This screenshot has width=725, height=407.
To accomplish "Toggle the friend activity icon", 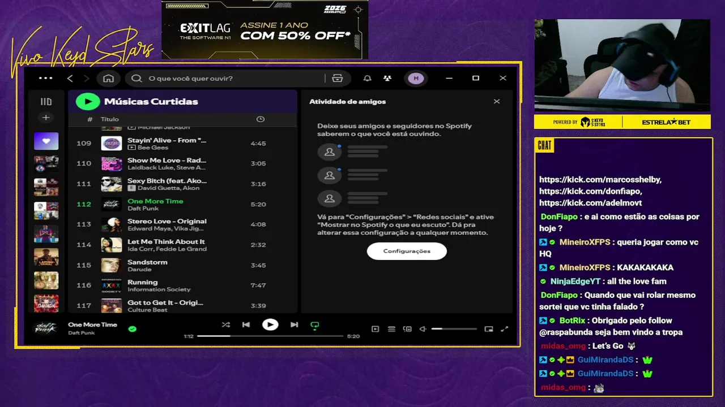I will (x=387, y=79).
